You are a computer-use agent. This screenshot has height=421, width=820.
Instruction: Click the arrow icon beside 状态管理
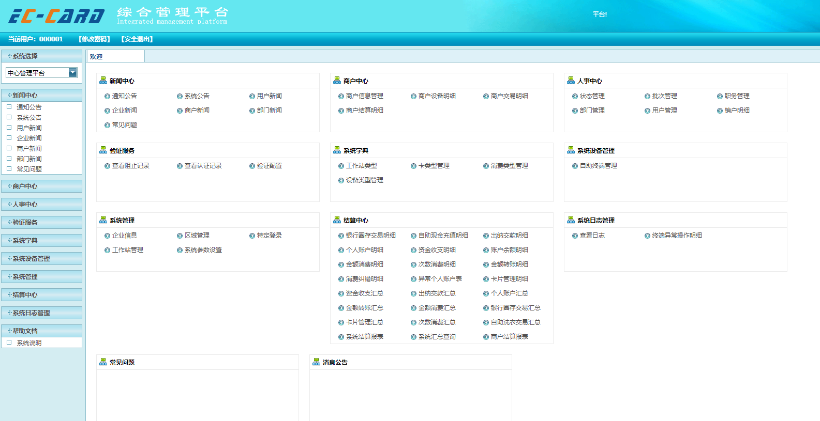pyautogui.click(x=575, y=96)
